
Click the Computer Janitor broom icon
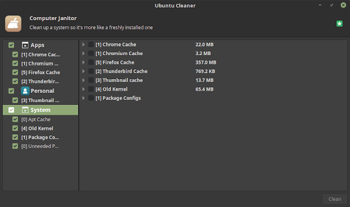tap(13, 23)
